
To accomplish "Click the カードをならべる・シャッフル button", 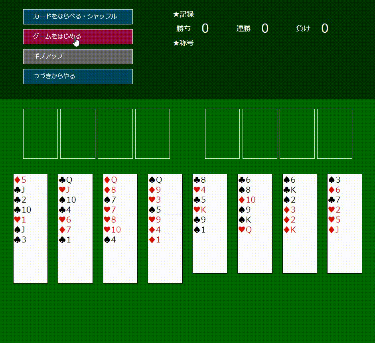I will point(78,17).
